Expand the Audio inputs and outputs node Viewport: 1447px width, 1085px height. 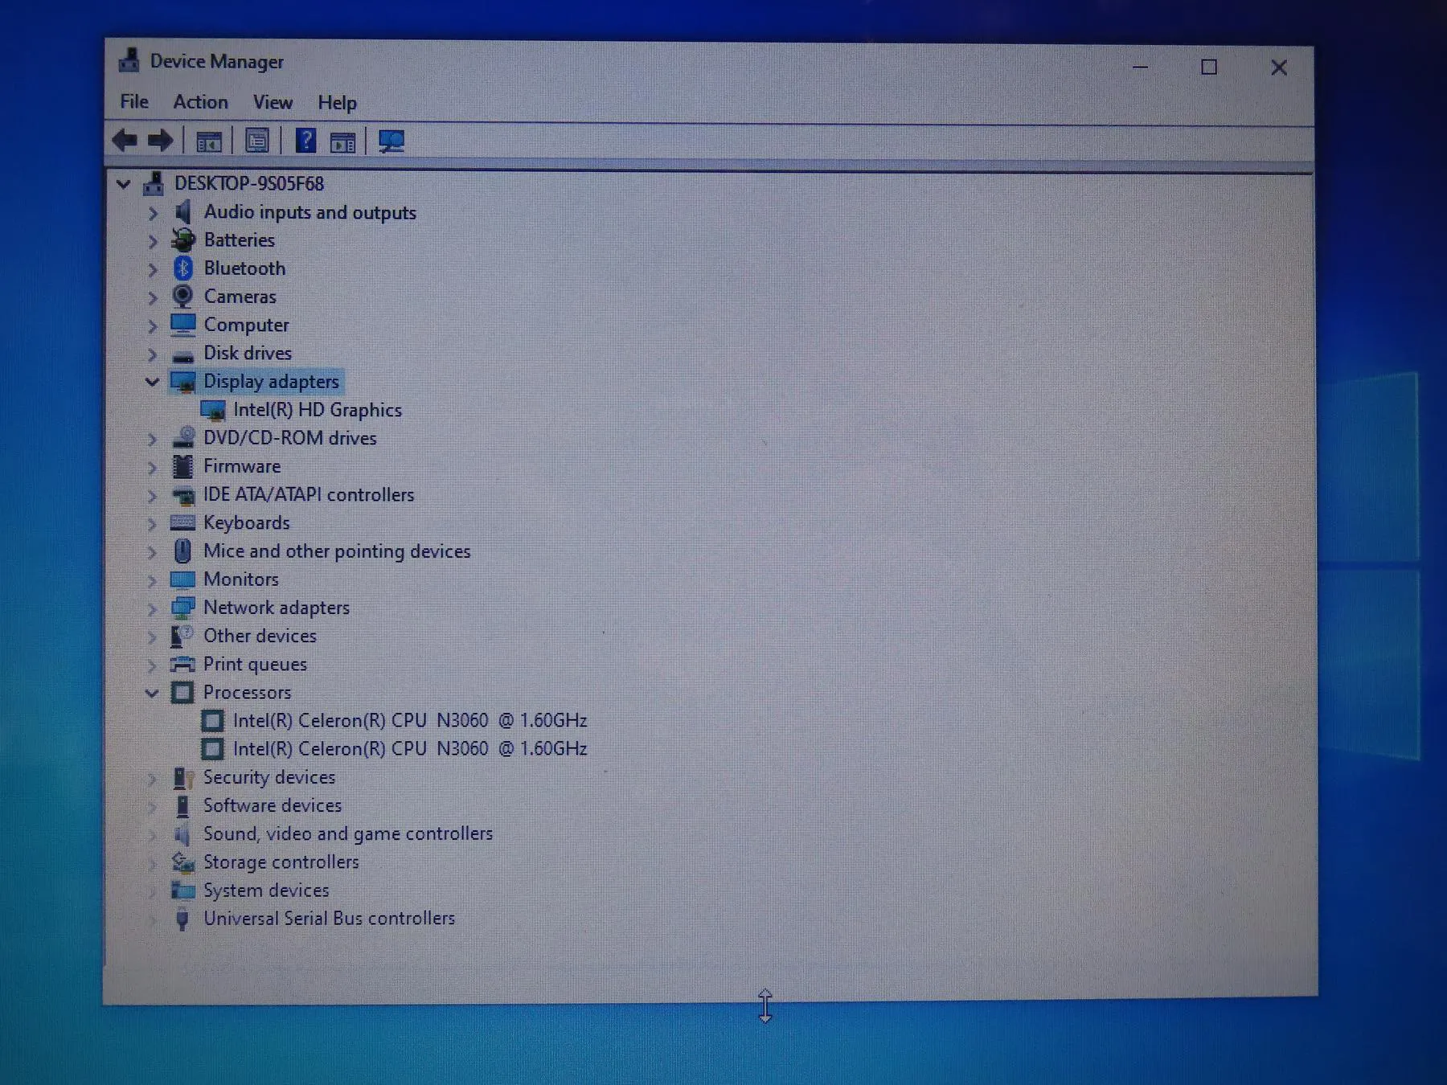click(153, 213)
